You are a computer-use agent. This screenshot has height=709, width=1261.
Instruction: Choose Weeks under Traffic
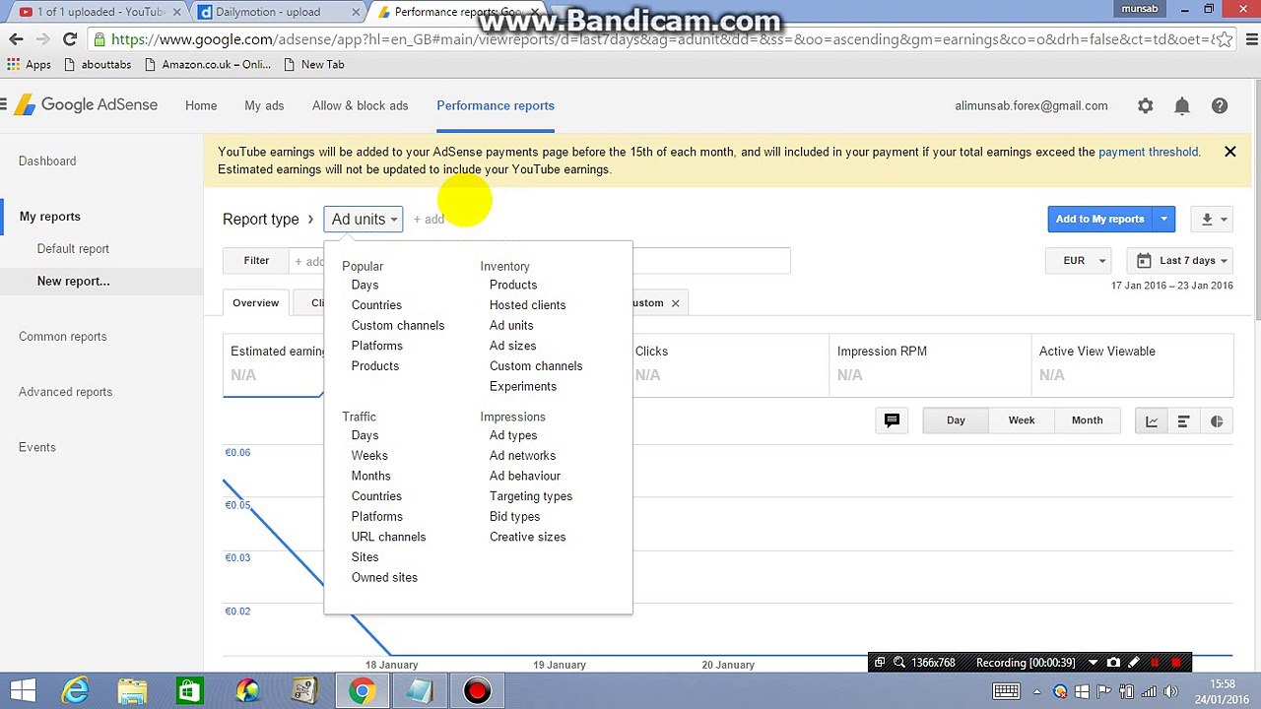(369, 456)
